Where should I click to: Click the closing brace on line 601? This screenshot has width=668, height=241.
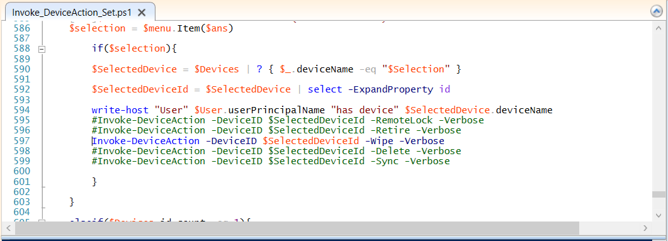94,182
